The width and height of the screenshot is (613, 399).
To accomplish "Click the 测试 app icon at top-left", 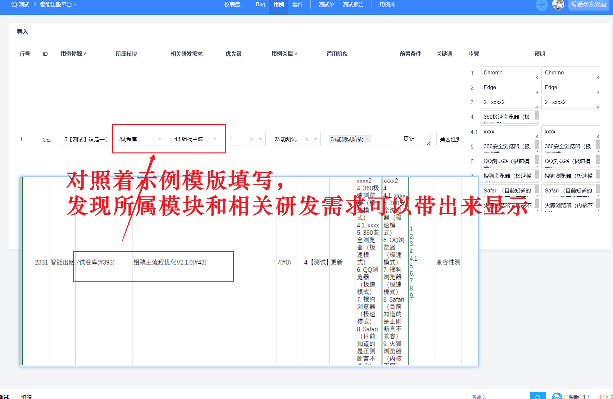I will click(14, 5).
